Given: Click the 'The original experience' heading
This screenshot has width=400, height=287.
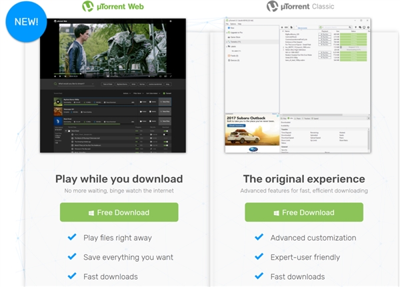Looking at the screenshot, I should [304, 179].
